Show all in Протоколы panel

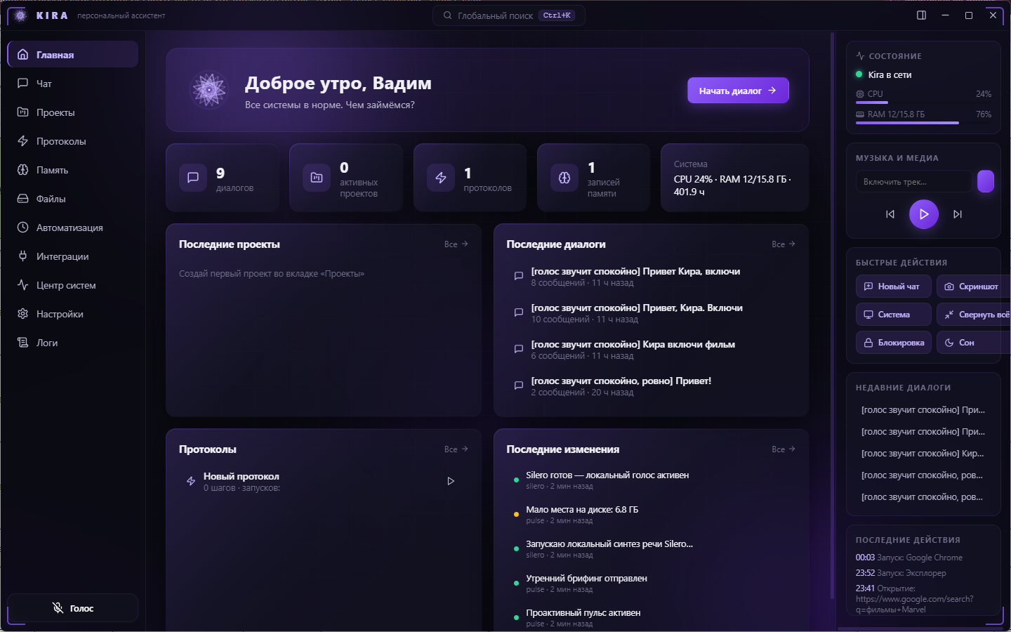(x=456, y=449)
